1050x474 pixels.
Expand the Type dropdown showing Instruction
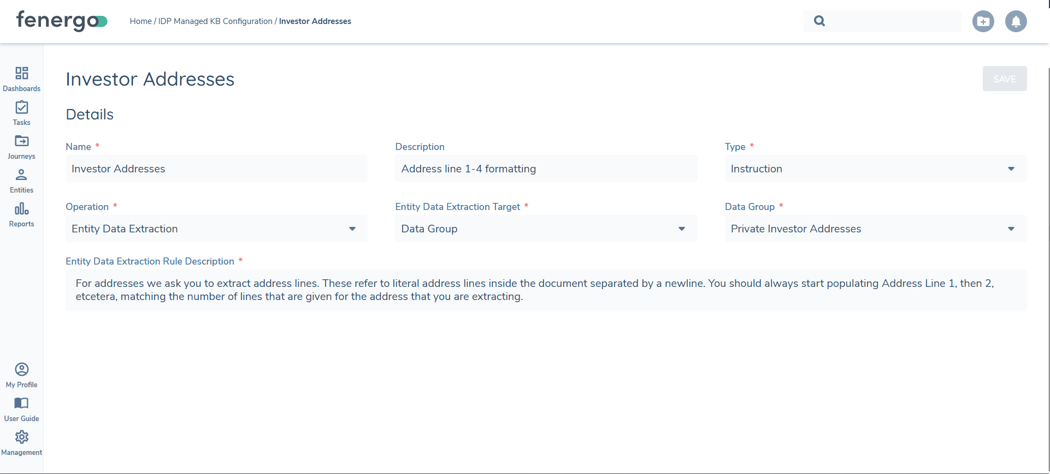pyautogui.click(x=875, y=169)
